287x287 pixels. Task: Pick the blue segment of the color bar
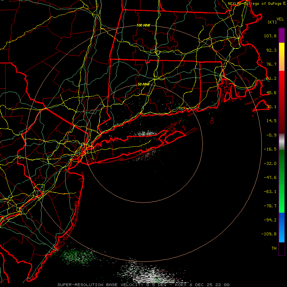282,227
